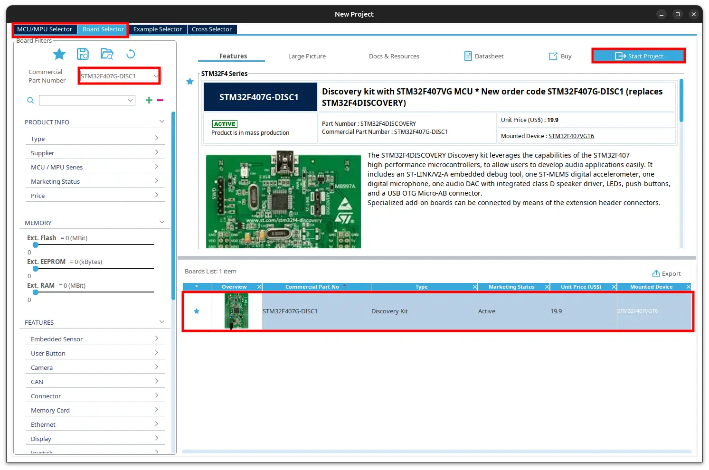The width and height of the screenshot is (709, 470).
Task: Close the Overview column with its X
Action: click(259, 287)
